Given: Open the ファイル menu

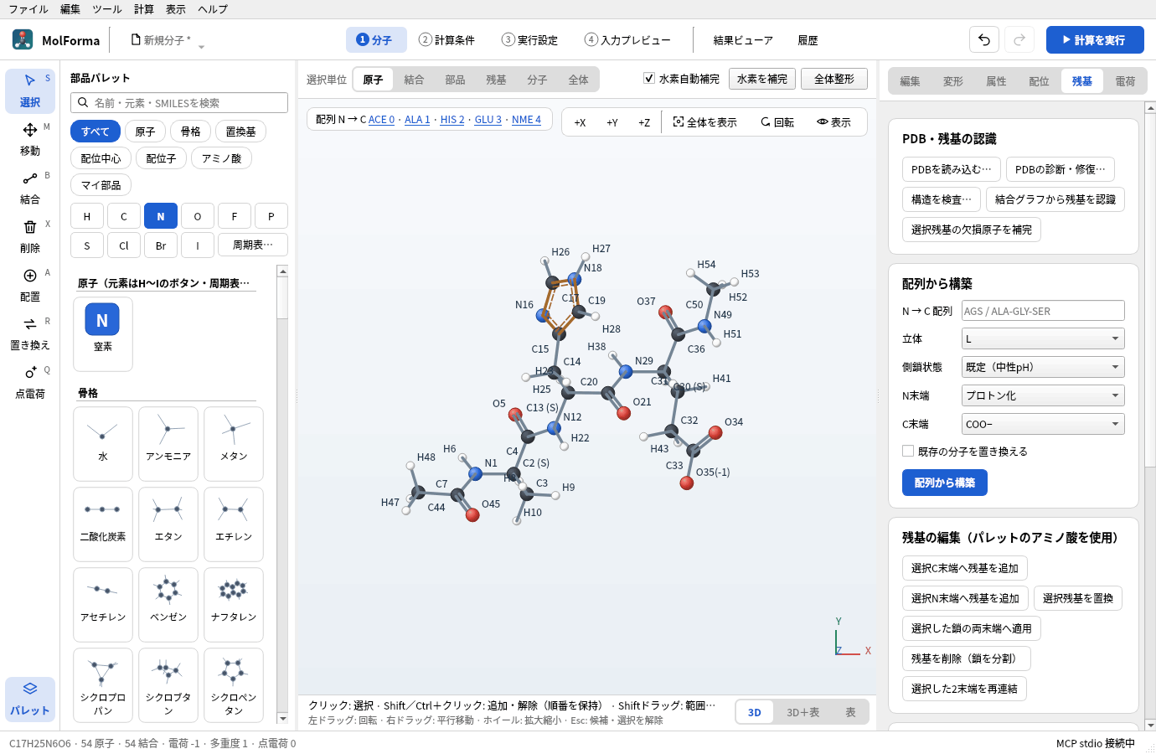Looking at the screenshot, I should [x=28, y=9].
